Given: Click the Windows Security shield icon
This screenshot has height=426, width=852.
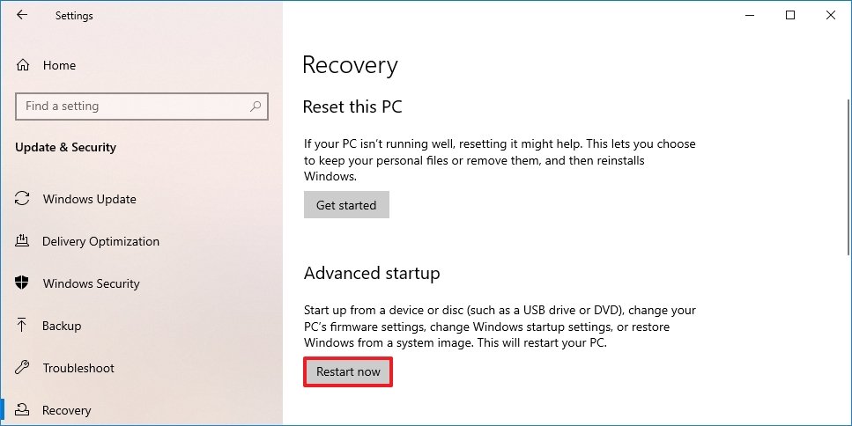Looking at the screenshot, I should tap(22, 283).
